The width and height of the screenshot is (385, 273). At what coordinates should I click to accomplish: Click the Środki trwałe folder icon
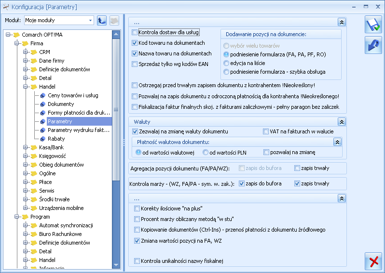(x=34, y=199)
